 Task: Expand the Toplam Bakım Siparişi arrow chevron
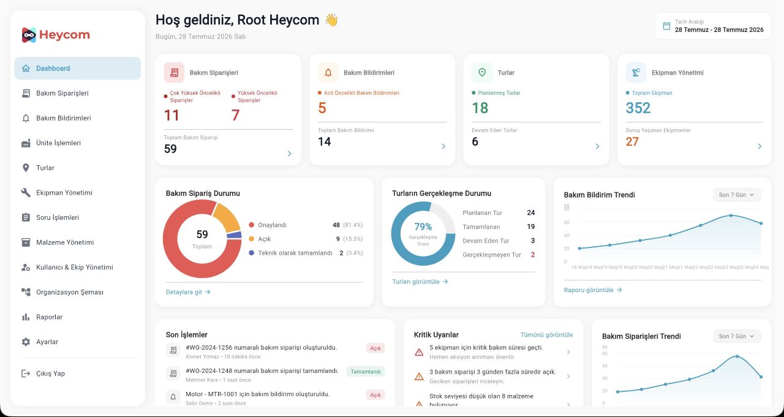click(x=290, y=154)
